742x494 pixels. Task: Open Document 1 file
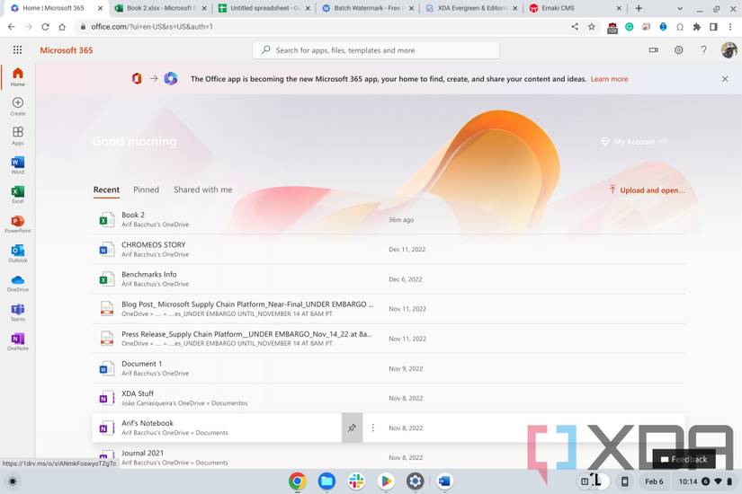click(x=389, y=368)
